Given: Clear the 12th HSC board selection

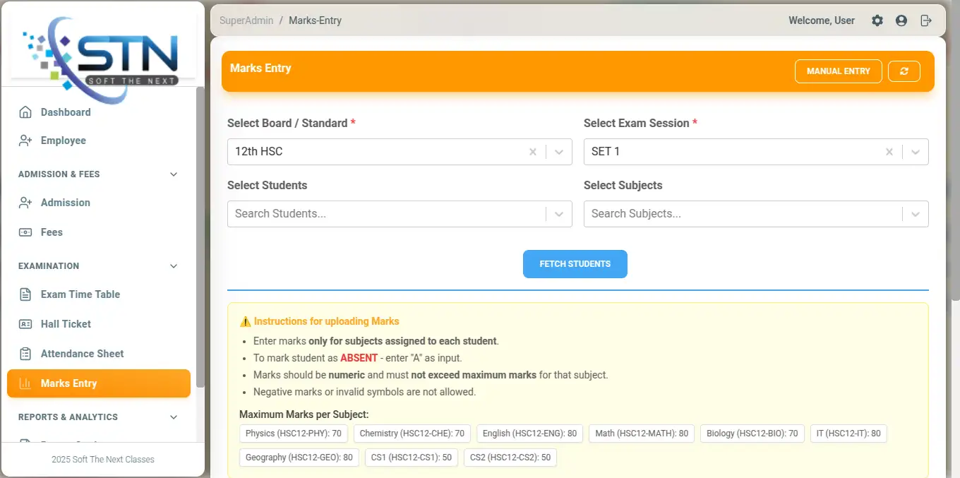Looking at the screenshot, I should pos(533,152).
